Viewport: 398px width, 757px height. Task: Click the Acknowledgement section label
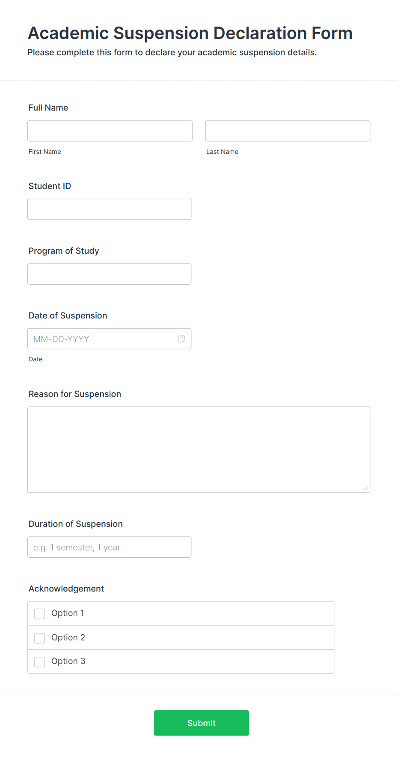coord(66,589)
